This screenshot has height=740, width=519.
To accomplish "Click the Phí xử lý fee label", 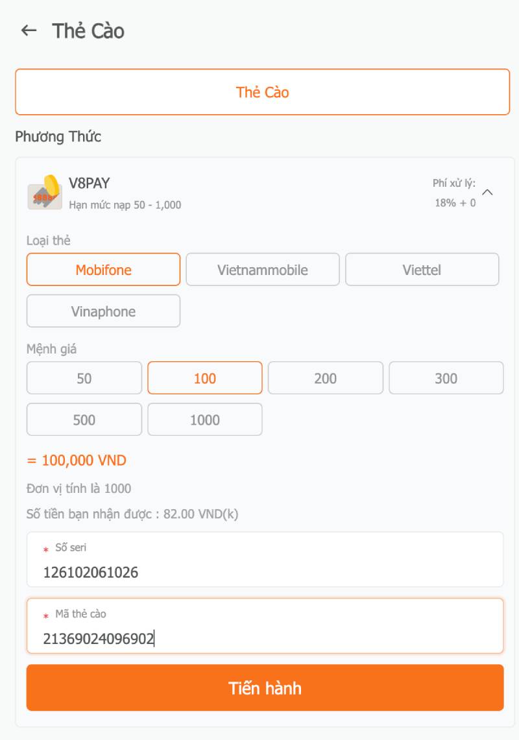I will [454, 184].
